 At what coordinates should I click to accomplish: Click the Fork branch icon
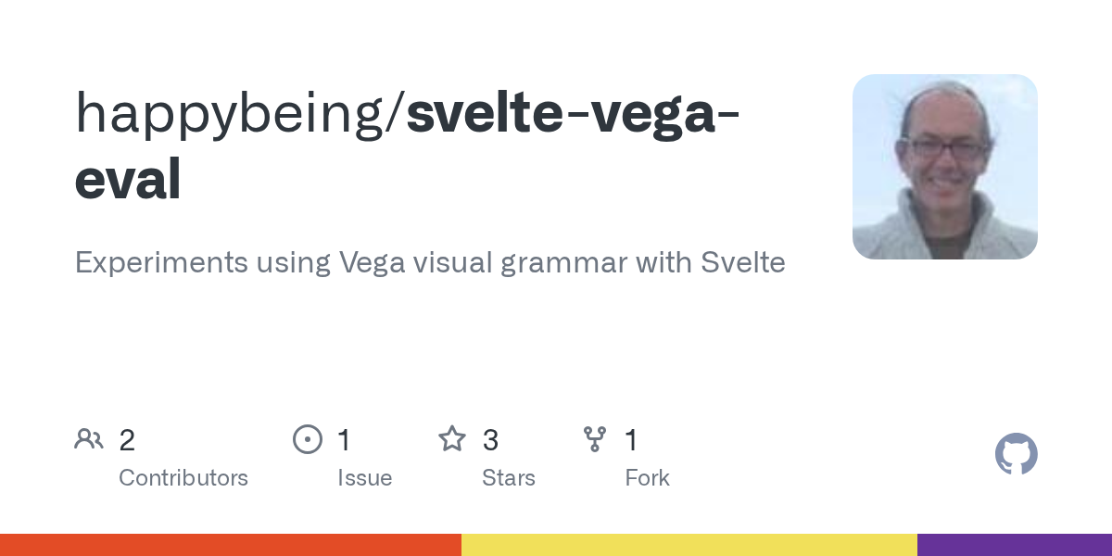(x=595, y=438)
